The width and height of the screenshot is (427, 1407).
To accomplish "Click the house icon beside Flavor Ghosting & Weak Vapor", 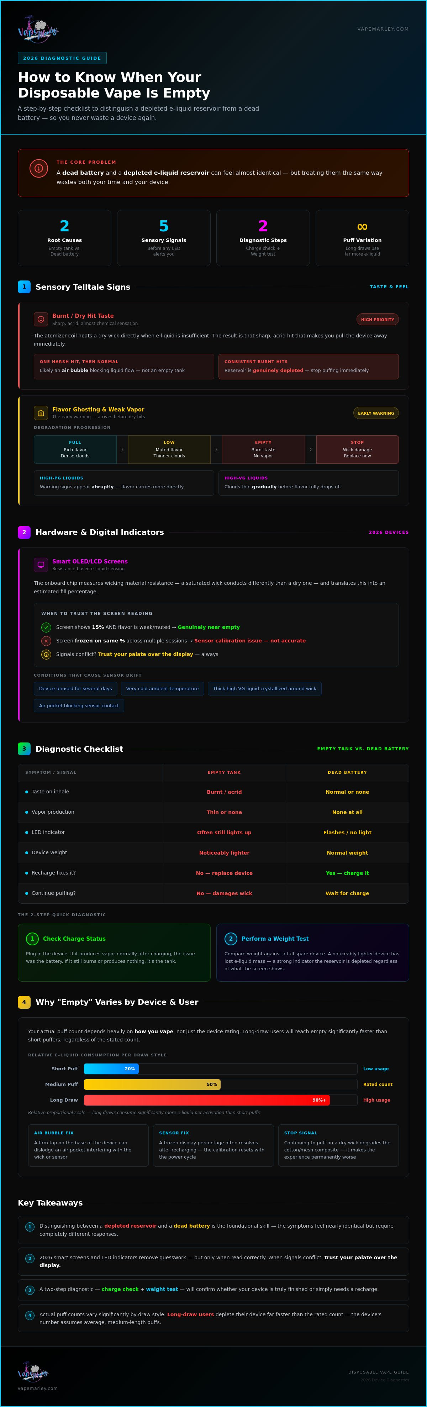I will coord(41,413).
